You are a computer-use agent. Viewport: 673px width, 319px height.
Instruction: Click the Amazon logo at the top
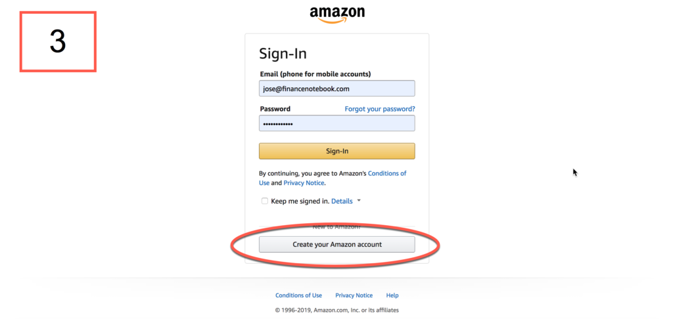pyautogui.click(x=337, y=14)
